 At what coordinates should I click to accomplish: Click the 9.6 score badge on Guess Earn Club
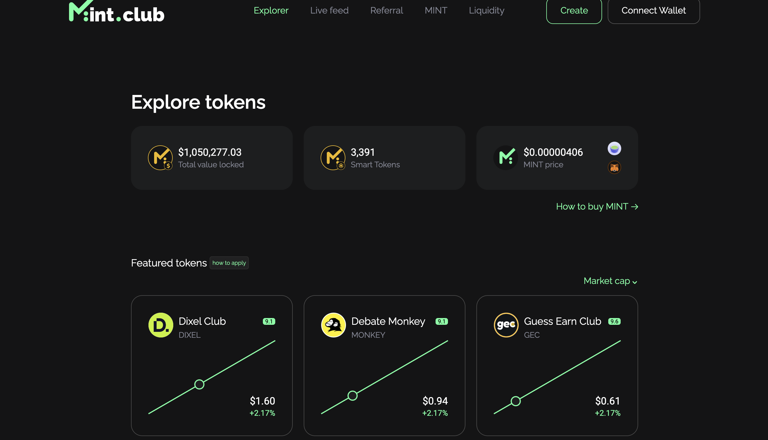pos(614,321)
